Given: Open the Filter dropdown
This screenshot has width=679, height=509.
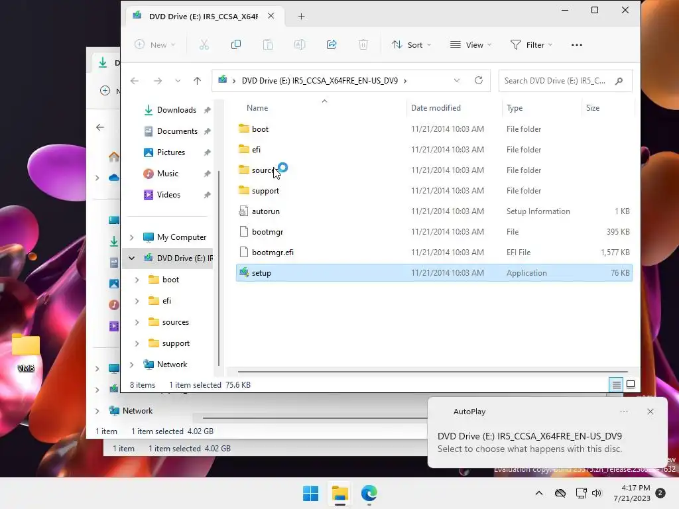Looking at the screenshot, I should click(x=531, y=44).
